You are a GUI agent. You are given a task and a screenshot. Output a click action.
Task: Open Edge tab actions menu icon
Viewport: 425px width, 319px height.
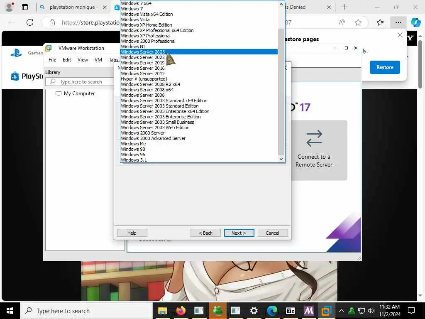(24, 7)
